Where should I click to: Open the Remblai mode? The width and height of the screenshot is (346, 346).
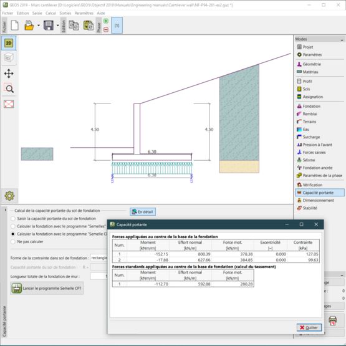click(310, 114)
